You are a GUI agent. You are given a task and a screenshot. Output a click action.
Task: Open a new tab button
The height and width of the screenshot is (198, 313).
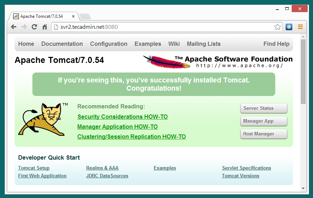tap(85, 16)
